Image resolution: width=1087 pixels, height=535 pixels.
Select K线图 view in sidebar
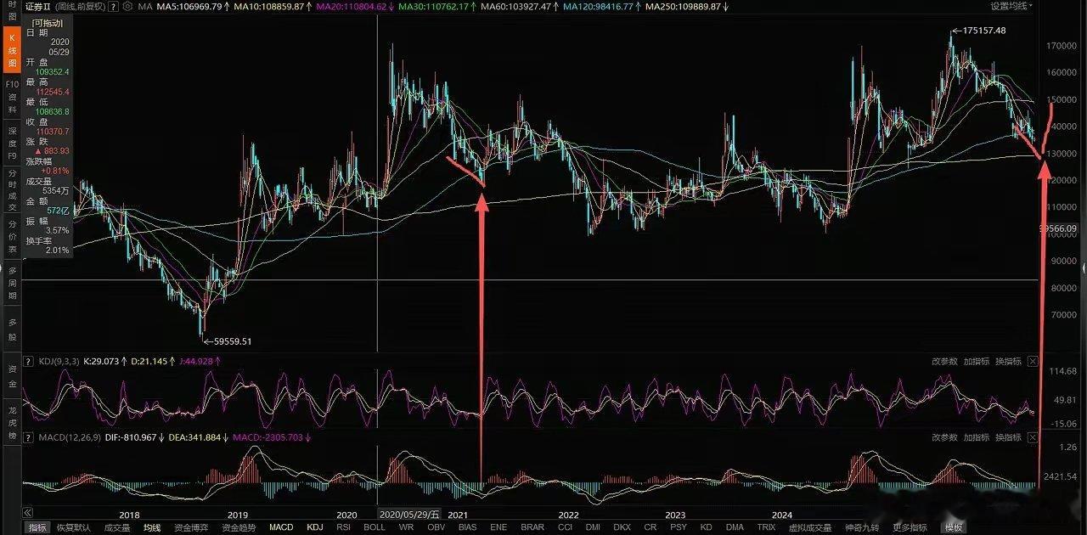(12, 50)
